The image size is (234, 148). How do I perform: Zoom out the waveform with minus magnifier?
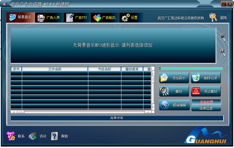point(223,37)
